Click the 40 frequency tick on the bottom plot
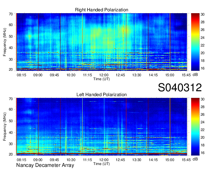The image size is (208, 169). 11,133
